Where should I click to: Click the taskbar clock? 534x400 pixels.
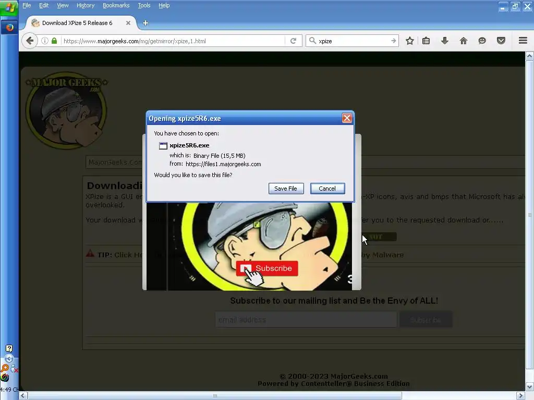click(x=9, y=390)
